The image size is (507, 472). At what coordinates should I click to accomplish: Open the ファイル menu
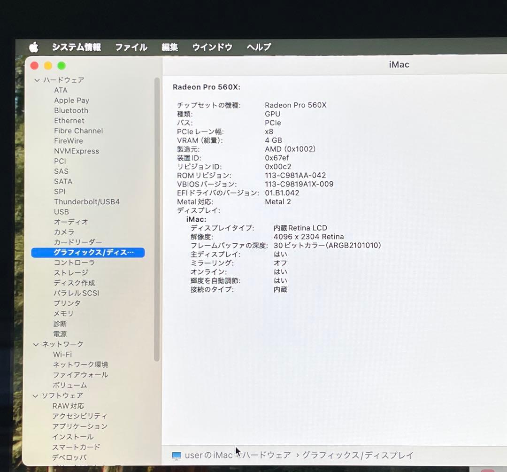[131, 47]
